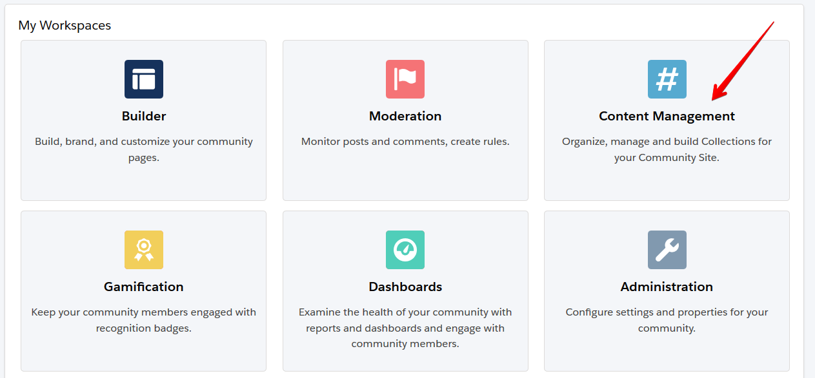Click the Content Management hashtag icon
The height and width of the screenshot is (378, 815).
pos(667,79)
